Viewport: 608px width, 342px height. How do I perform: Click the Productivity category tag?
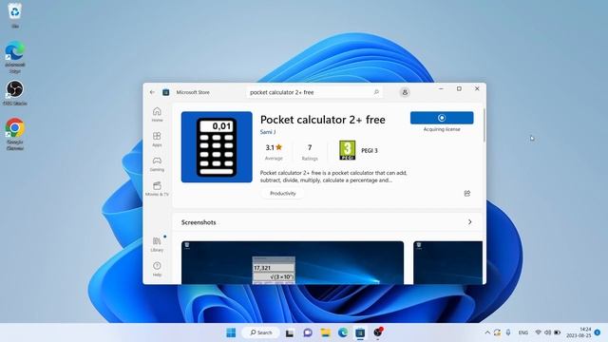pos(283,194)
